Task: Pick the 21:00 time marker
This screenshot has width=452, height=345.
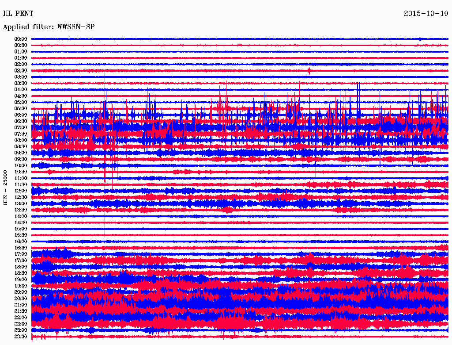Action: (x=21, y=305)
